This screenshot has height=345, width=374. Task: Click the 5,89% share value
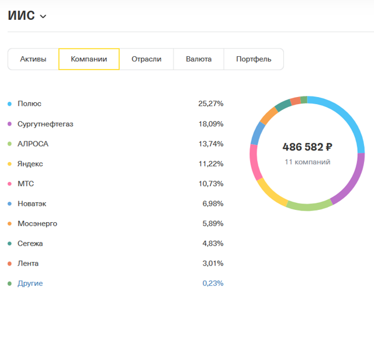click(x=213, y=223)
